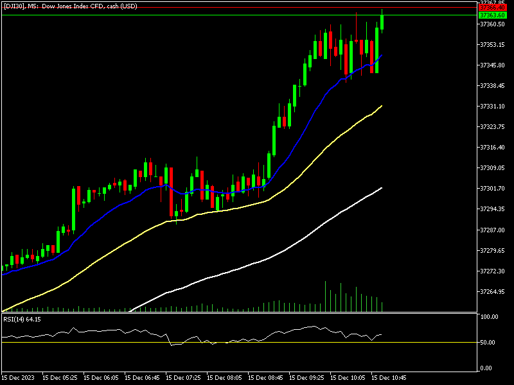Click the 100.00 RSI scale label
The image size is (514, 385).
490,317
